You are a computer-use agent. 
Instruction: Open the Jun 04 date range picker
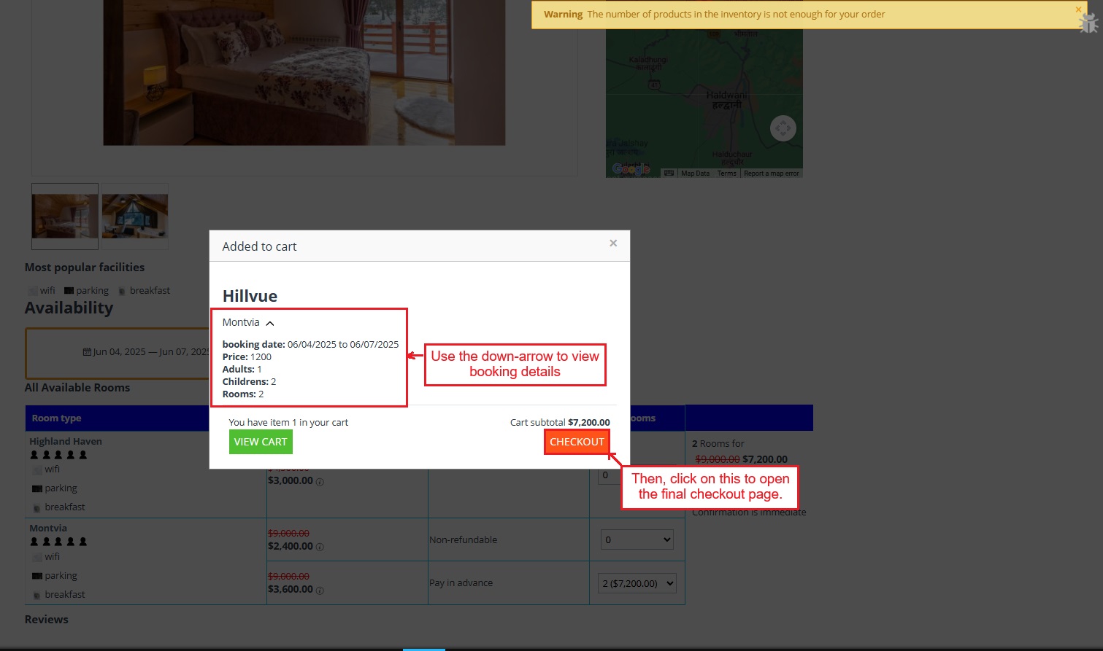pyautogui.click(x=118, y=353)
